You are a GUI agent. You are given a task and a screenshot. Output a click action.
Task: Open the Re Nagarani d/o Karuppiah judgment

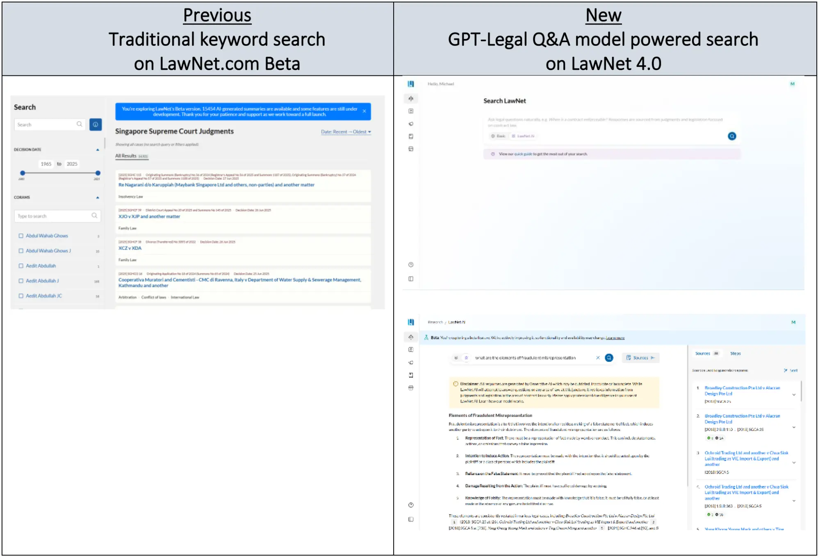(216, 185)
